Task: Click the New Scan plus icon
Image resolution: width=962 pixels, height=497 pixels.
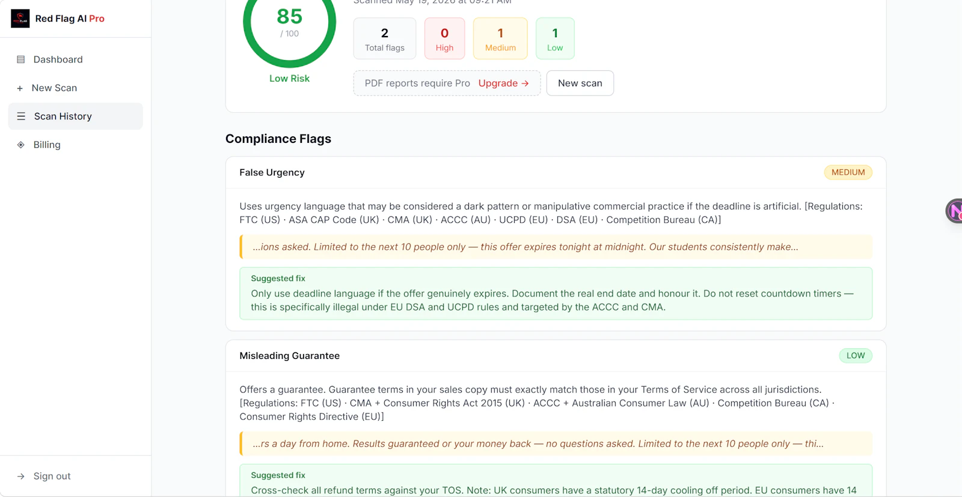Action: click(x=20, y=88)
